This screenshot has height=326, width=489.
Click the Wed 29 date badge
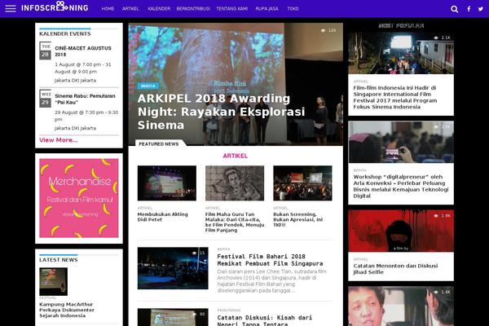pyautogui.click(x=45, y=99)
